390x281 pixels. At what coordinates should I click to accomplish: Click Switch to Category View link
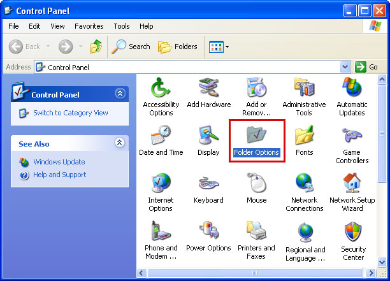(x=71, y=113)
